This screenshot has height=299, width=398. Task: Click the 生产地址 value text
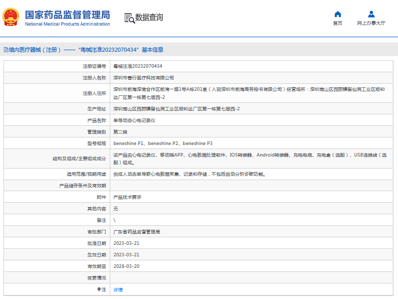(176, 109)
